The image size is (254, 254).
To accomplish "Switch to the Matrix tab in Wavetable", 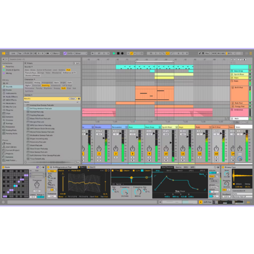I will pyautogui.click(x=178, y=167).
